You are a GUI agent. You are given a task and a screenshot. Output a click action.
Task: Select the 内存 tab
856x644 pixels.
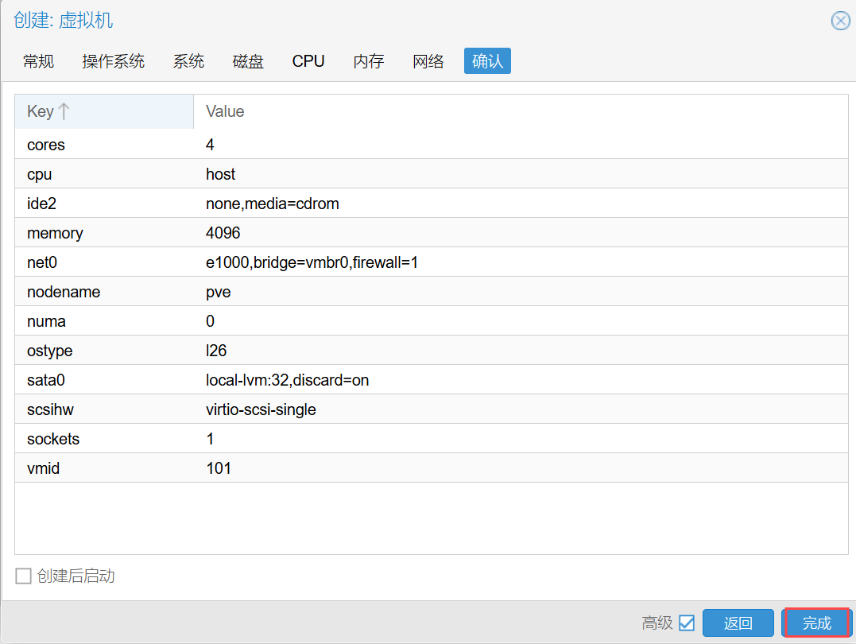[369, 61]
